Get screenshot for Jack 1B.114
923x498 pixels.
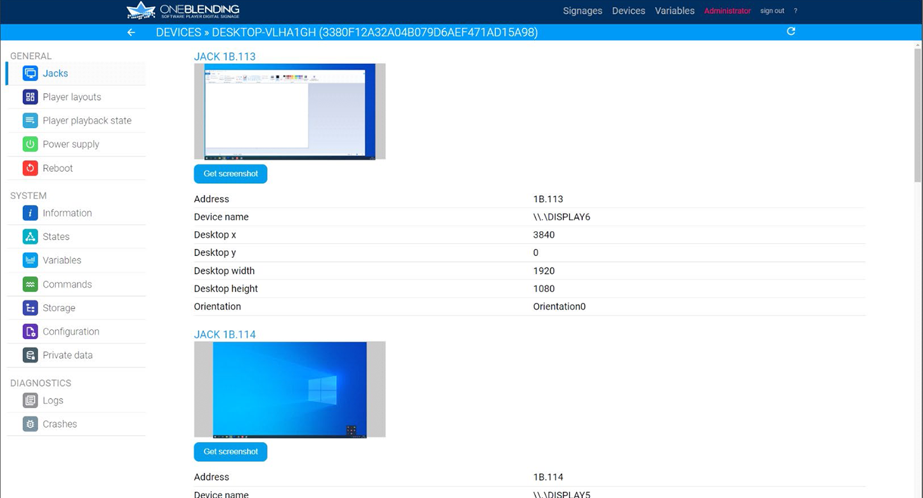click(230, 452)
